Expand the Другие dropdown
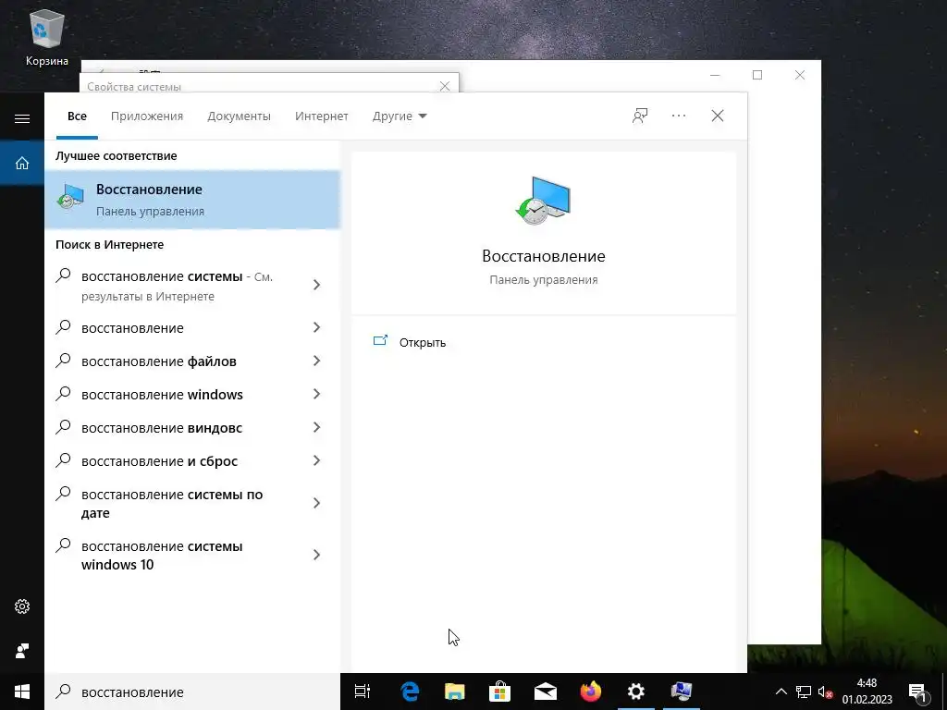 (400, 116)
